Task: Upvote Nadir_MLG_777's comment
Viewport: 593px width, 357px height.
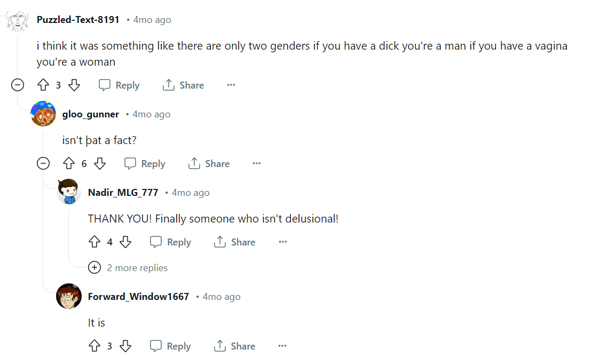Action: (x=94, y=242)
